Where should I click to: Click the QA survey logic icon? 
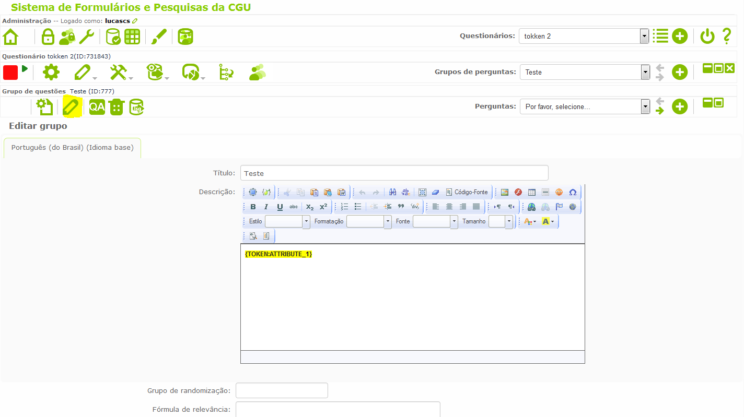click(97, 107)
